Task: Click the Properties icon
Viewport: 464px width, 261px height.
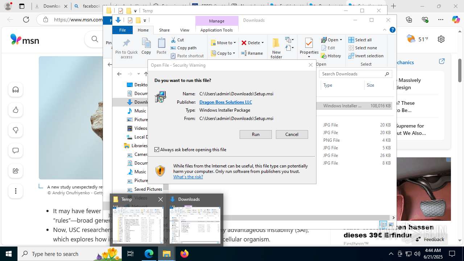Action: pos(309,43)
